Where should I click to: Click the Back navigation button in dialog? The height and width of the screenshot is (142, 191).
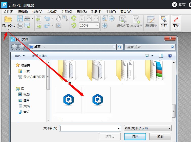pyautogui.click(x=14, y=47)
